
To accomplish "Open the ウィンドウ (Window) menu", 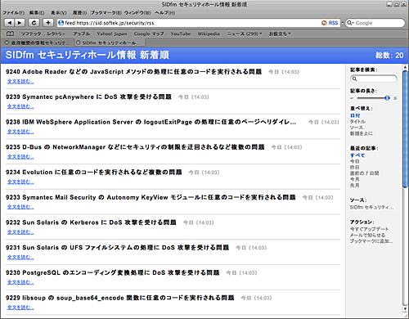I will pos(137,13).
